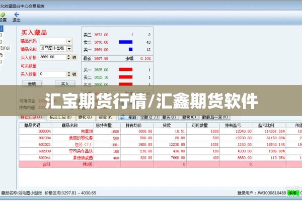Screen dimensions: 302x201
Task: Click the 合计 total row label
Action: point(47,164)
